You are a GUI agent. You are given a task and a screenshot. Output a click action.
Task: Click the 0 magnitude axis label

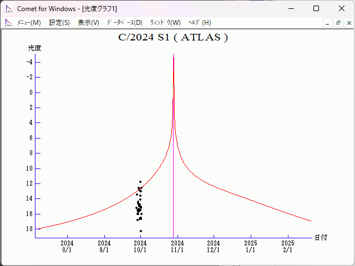(31, 93)
